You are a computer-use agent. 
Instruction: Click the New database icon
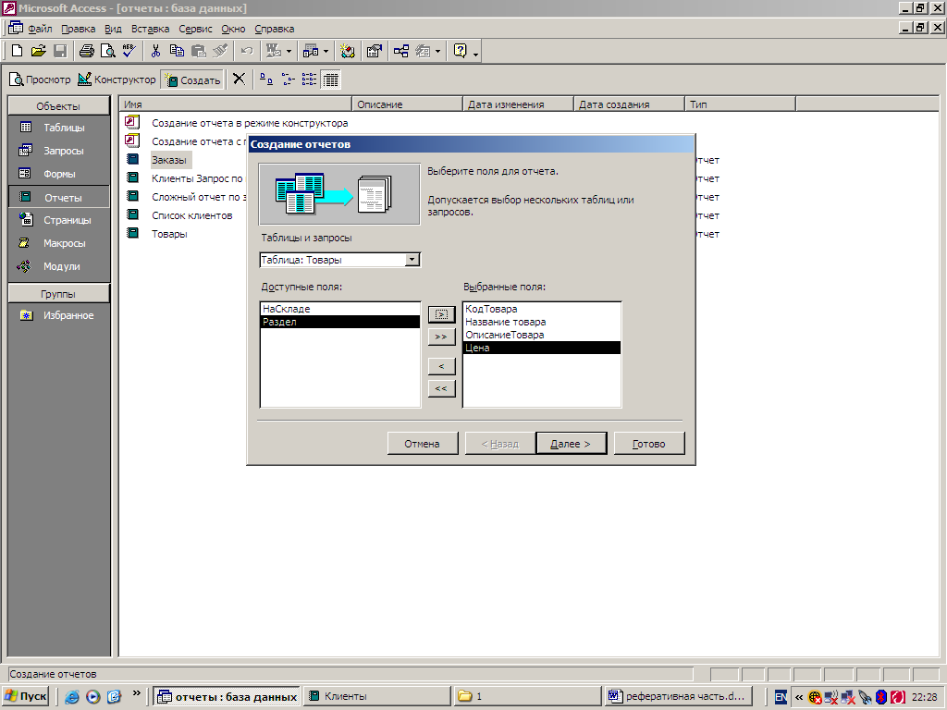point(17,52)
